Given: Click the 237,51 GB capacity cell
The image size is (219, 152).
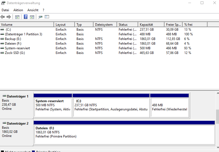Looking at the screenshot, I should (x=147, y=30).
